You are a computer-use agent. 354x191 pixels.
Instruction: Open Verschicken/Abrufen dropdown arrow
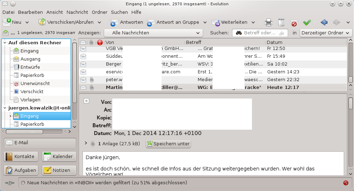coord(99,22)
